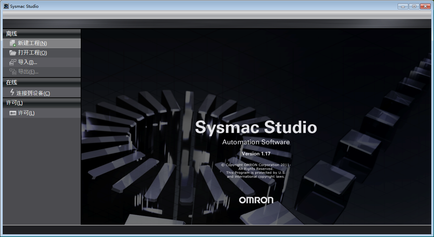
Task: Click the 在线 section header
Action: click(12, 82)
